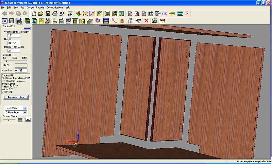Click the New file icon

(x=34, y=14)
